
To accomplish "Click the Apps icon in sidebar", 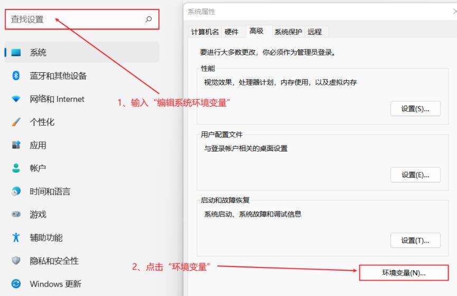I will coord(16,145).
